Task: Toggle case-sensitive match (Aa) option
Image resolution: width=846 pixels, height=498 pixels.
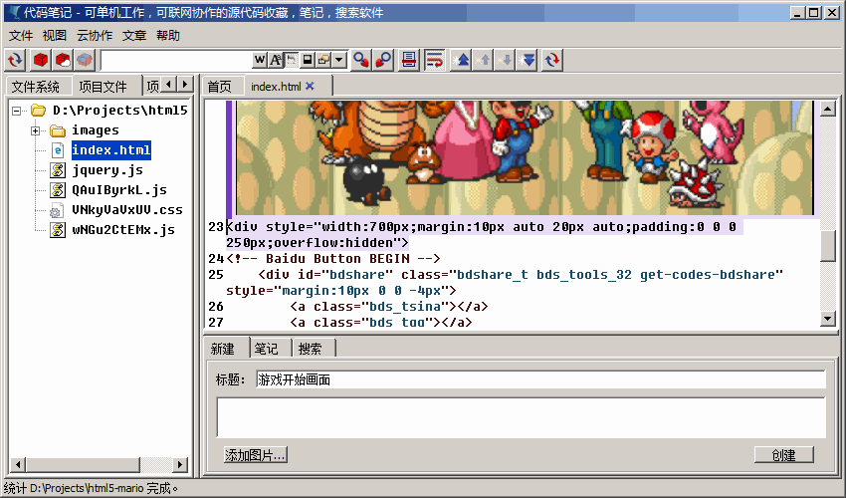Action: (276, 60)
